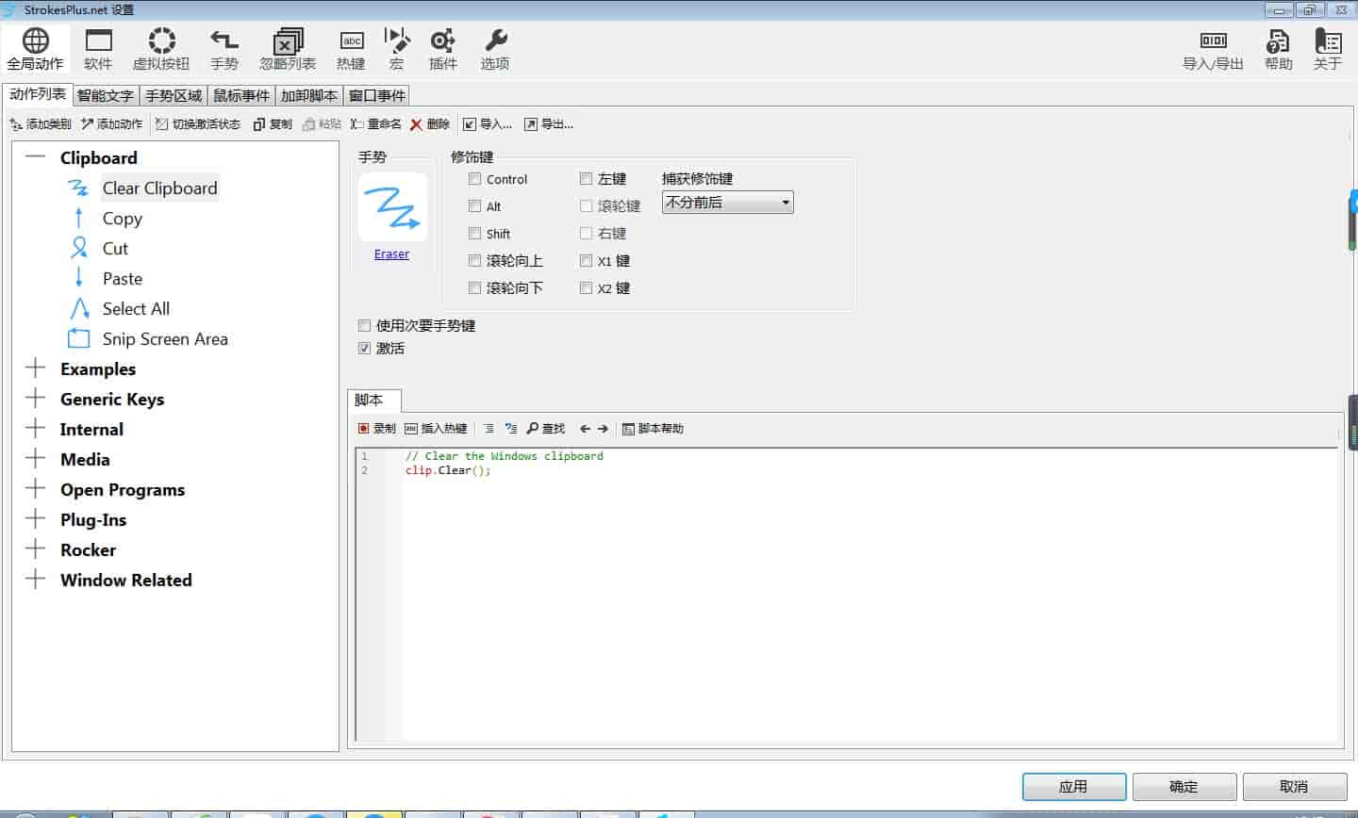Click the 应用 (Apply) button

point(1074,787)
